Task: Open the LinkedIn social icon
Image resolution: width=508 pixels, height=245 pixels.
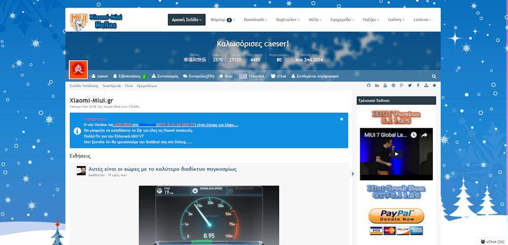Action: pyautogui.click(x=377, y=85)
